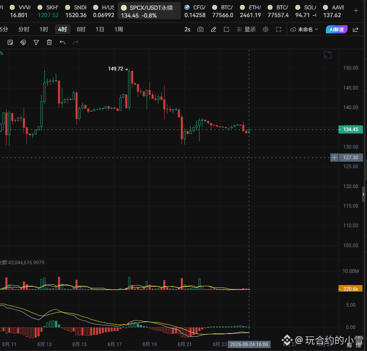Image resolution: width=367 pixels, height=351 pixels.
Task: Click crosshair price label 127.30
Action: coord(351,158)
